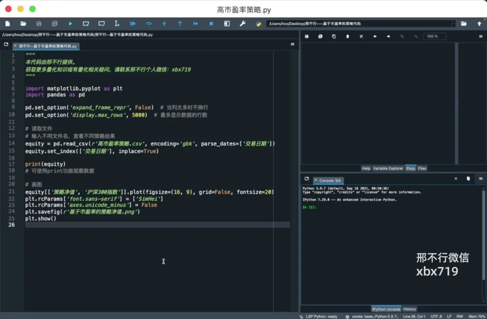Switch to Files tab

pyautogui.click(x=422, y=168)
